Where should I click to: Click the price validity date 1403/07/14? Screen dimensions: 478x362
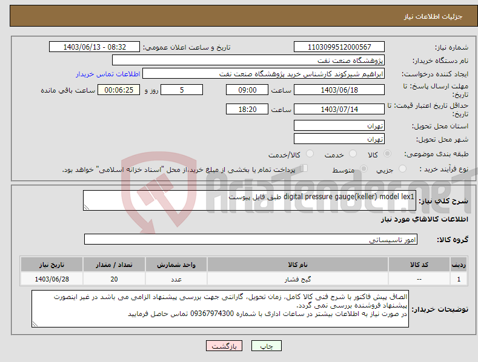[339, 109]
